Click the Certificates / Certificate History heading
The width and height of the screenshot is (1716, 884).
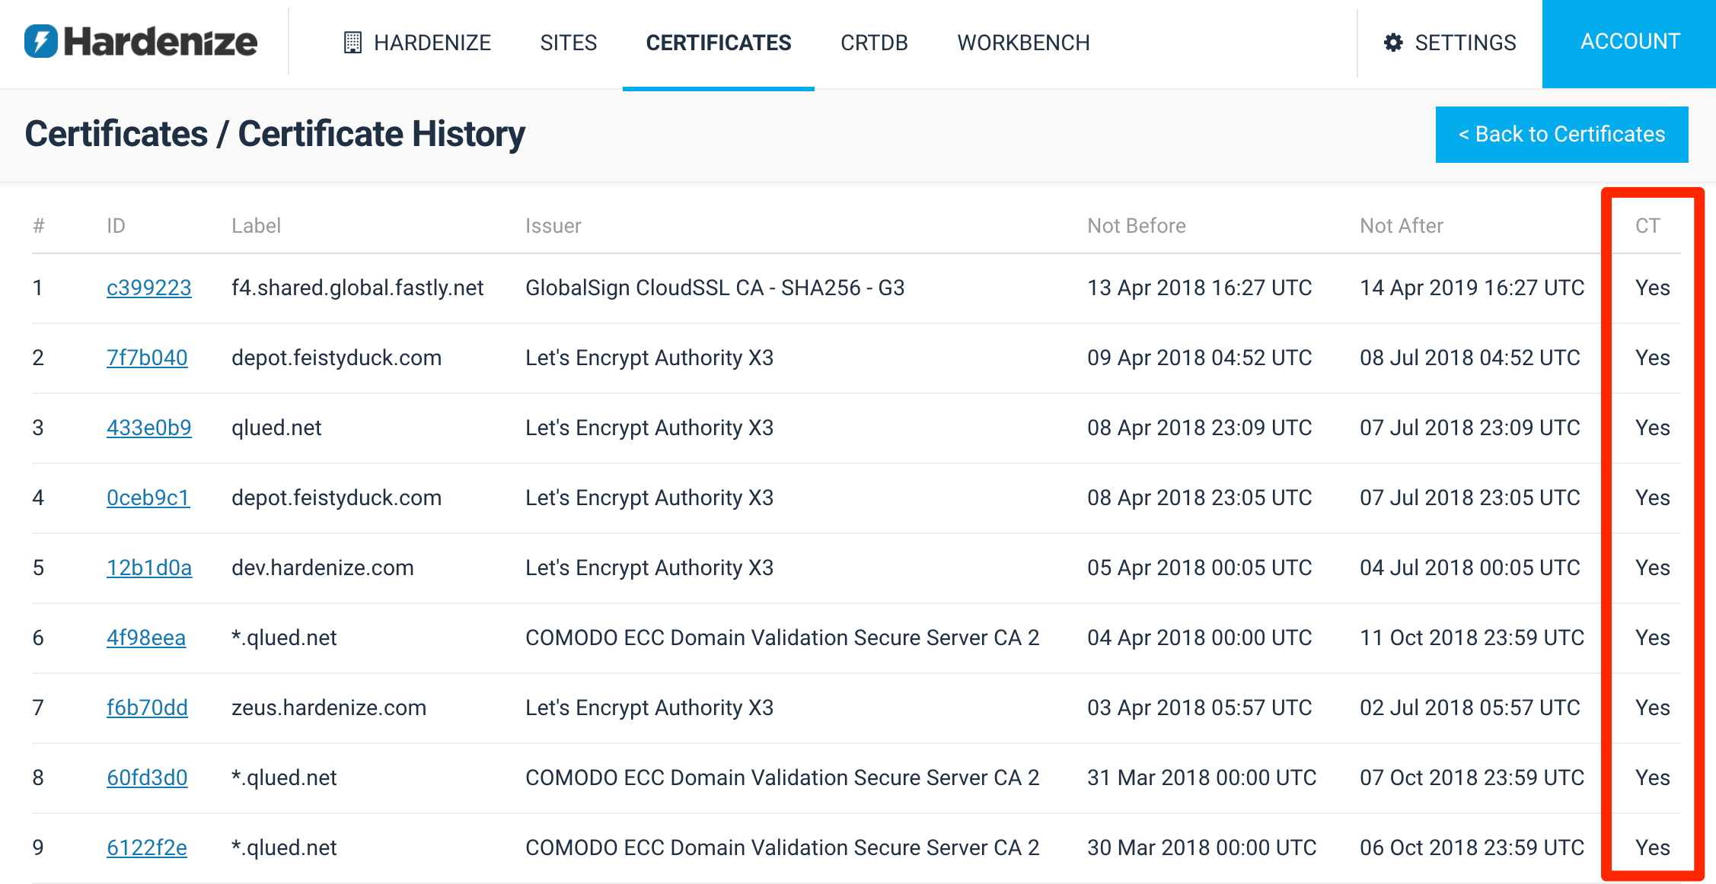point(275,134)
